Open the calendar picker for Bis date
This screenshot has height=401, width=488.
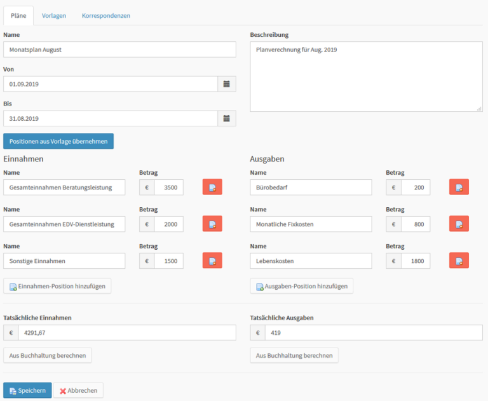pos(227,118)
